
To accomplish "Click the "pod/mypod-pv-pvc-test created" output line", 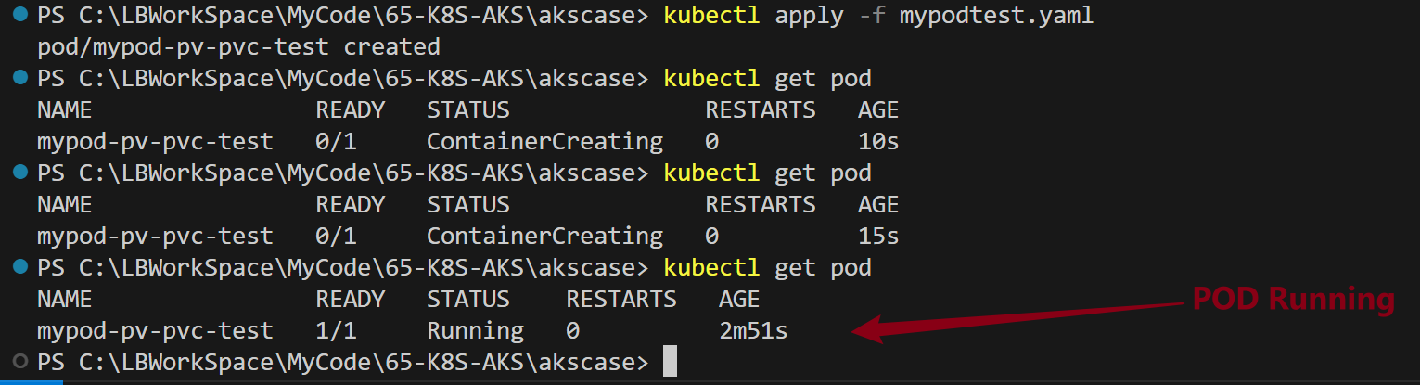I will click(x=238, y=47).
